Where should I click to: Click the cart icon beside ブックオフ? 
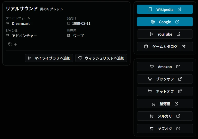(x=150, y=79)
